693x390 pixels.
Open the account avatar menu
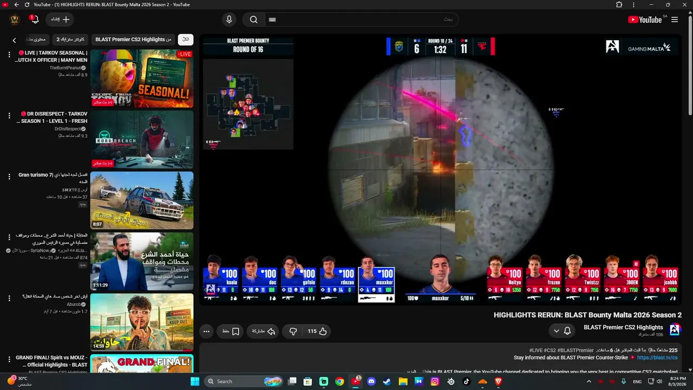pyautogui.click(x=15, y=19)
